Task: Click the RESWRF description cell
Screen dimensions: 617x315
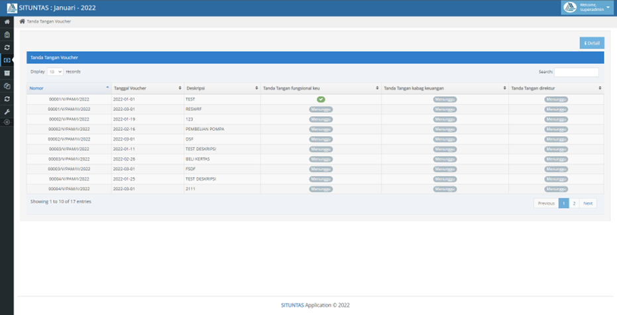Action: pos(222,109)
